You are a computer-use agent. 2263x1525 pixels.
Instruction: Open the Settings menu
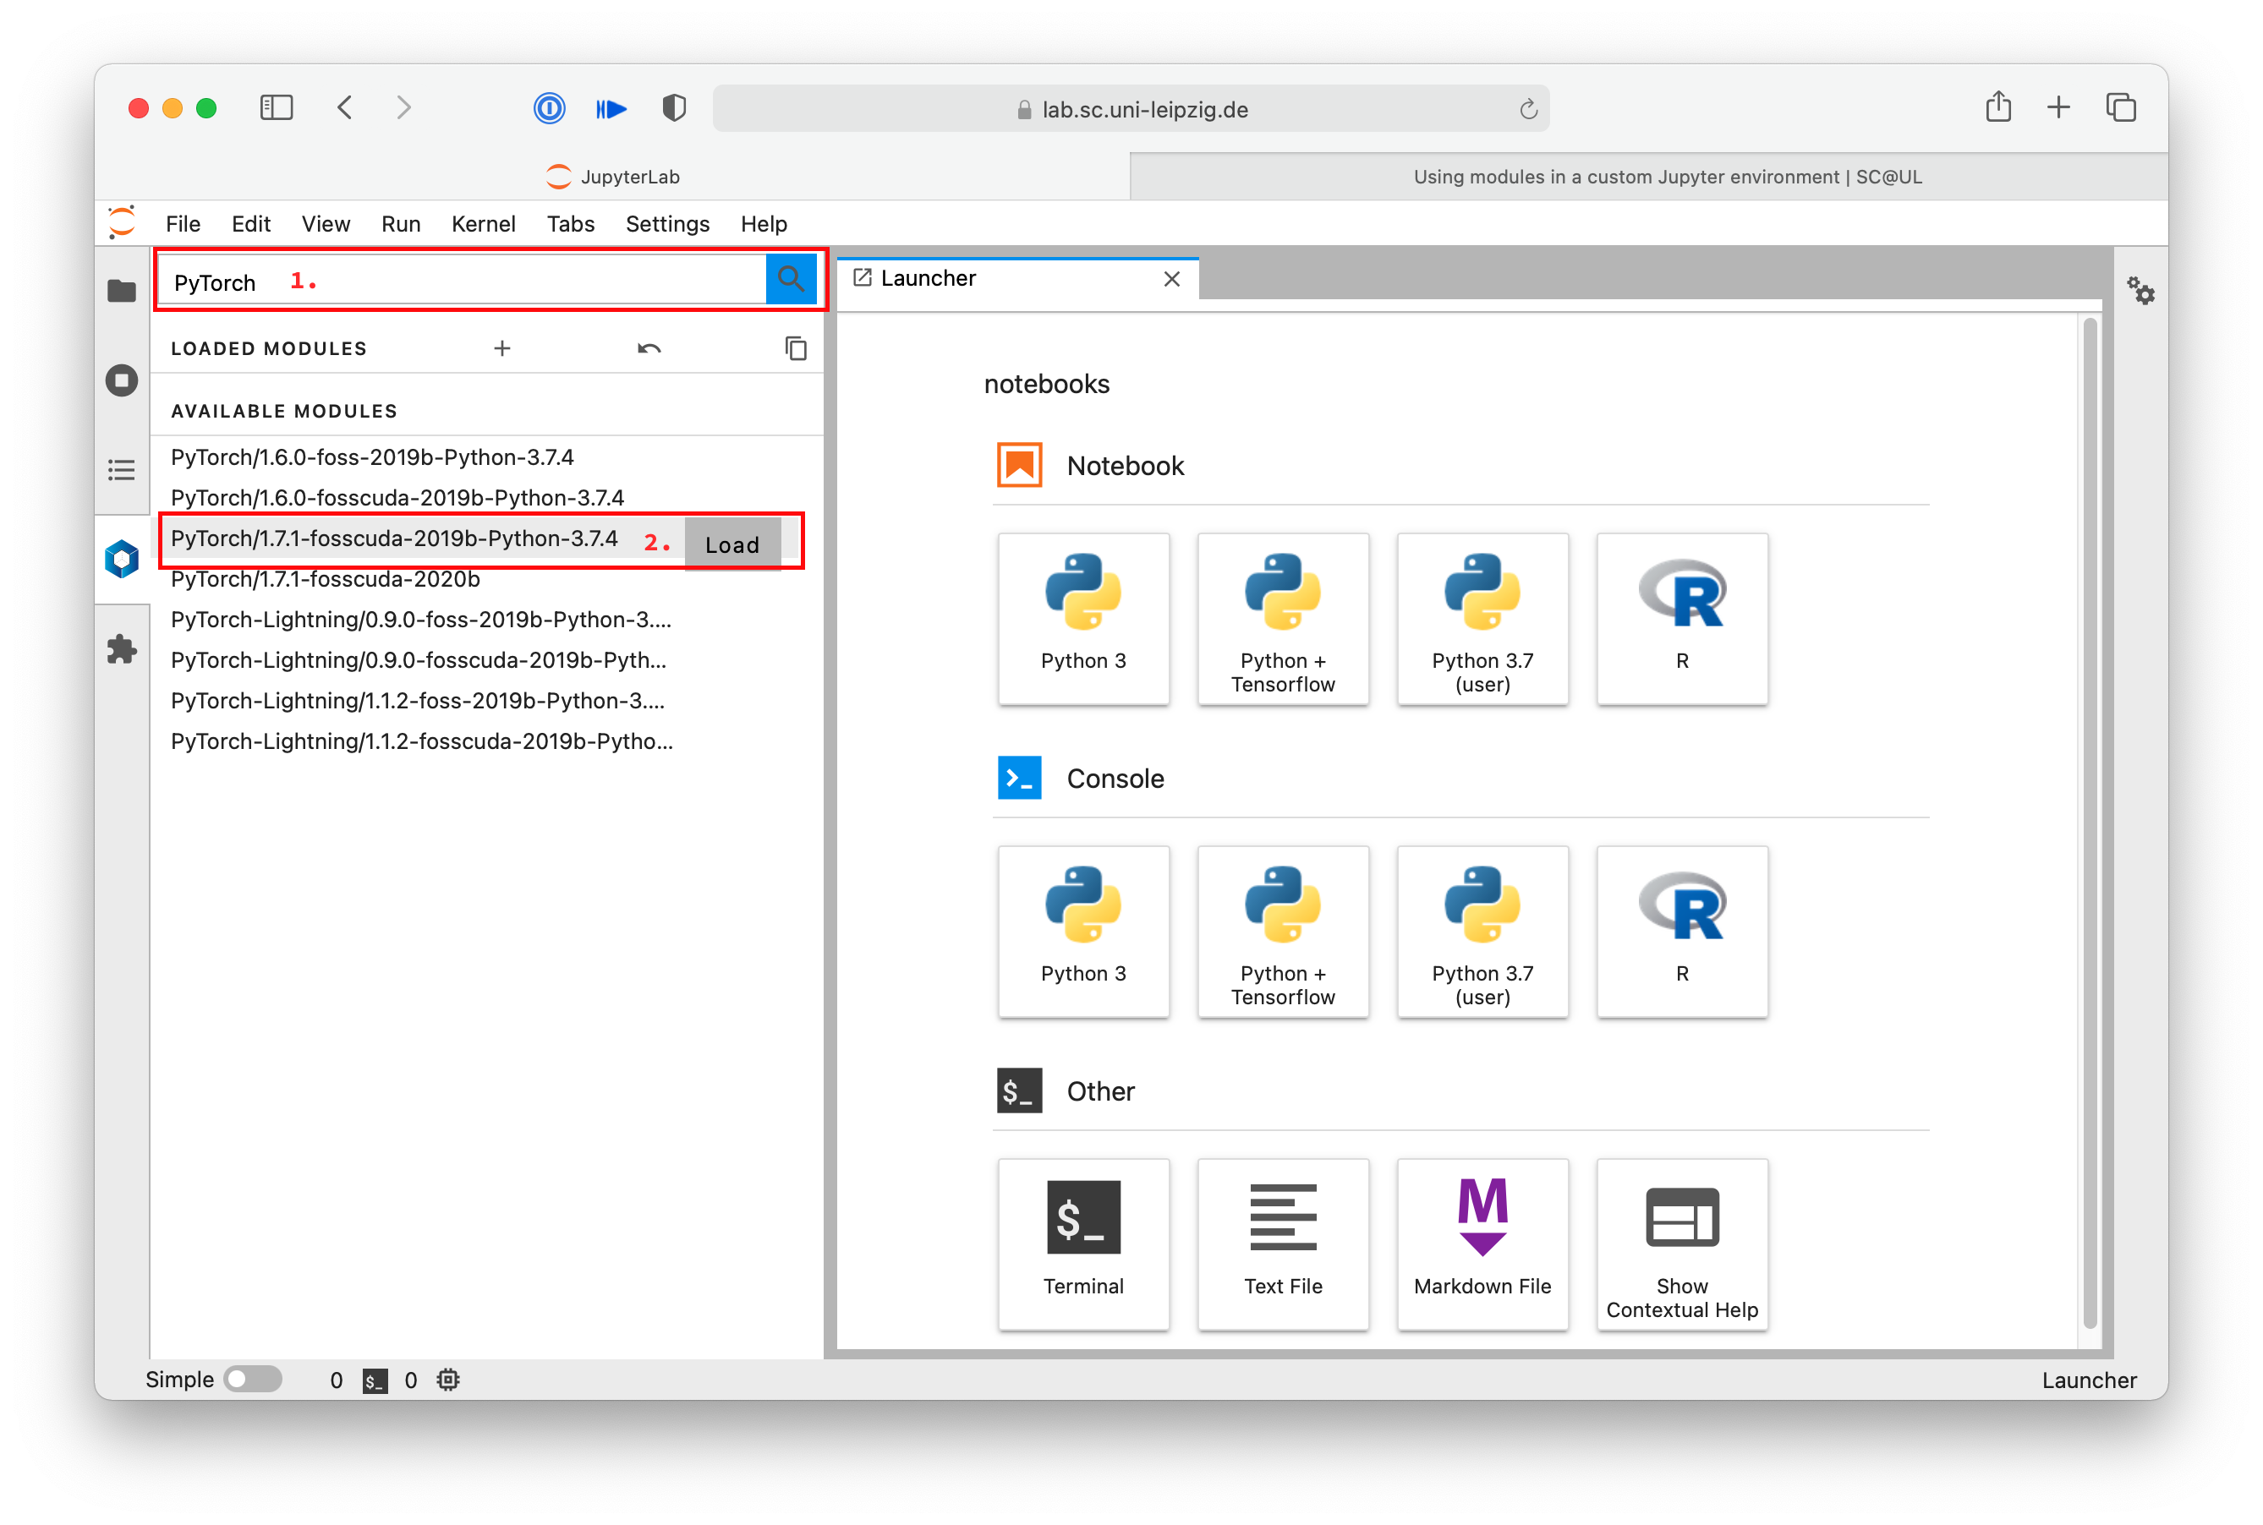(x=666, y=224)
